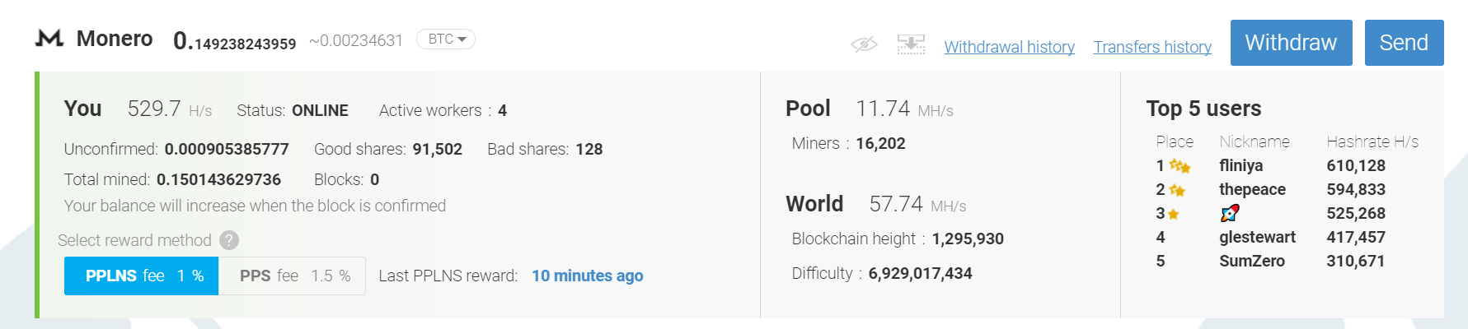Switch to PPS fee 1.5% reward method
Screen dimensions: 1468x329
click(293, 276)
